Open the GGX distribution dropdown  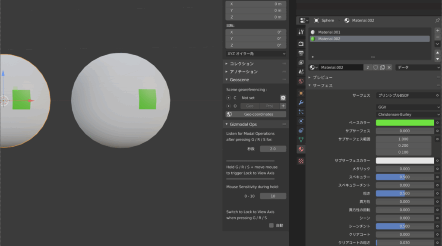408,107
